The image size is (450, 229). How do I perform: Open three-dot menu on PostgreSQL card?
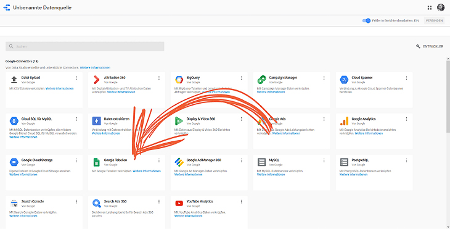[x=406, y=160]
